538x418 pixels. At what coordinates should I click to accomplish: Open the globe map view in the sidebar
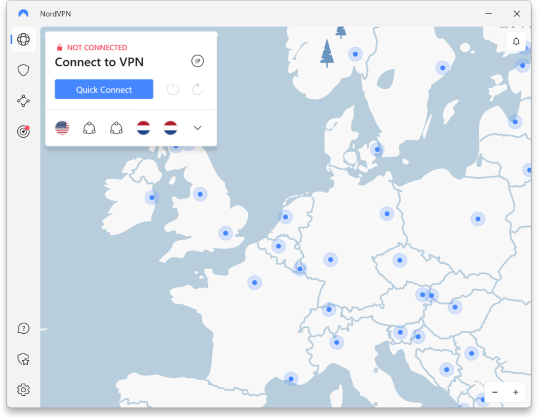coord(23,39)
